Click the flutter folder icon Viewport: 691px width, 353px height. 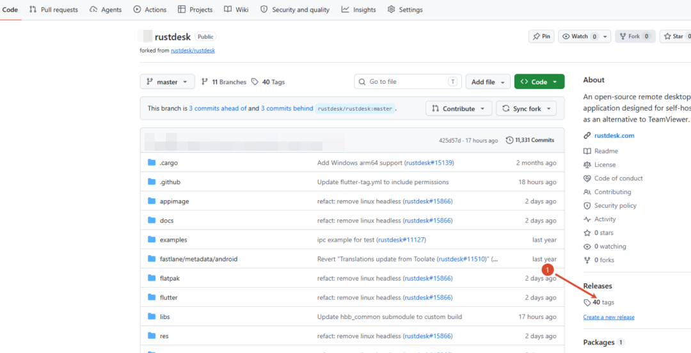coord(152,297)
